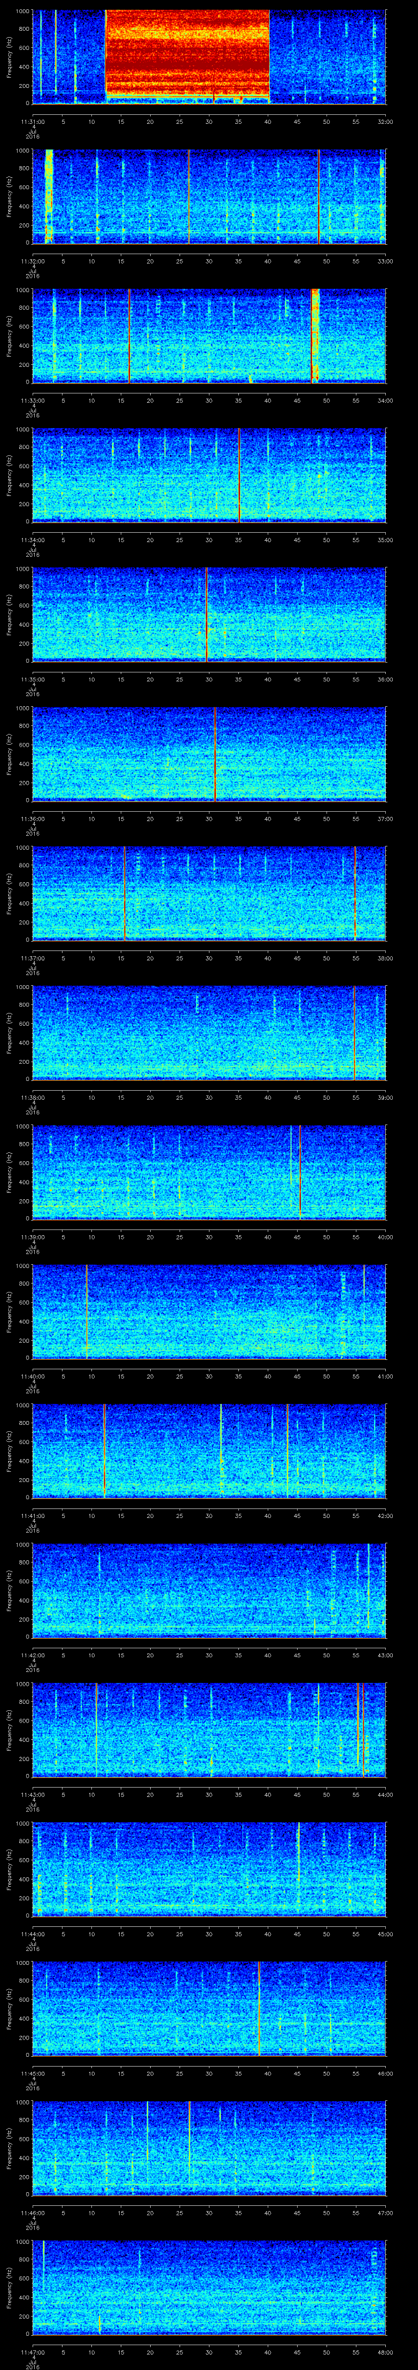Select the 32:00 end label of first panel
Screen dimensions: 418x2370
click(385, 121)
